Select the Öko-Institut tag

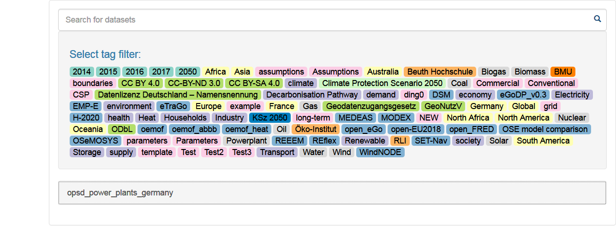pos(316,129)
